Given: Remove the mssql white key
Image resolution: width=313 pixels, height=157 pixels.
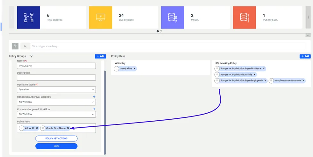Looking at the screenshot, I should [134, 68].
